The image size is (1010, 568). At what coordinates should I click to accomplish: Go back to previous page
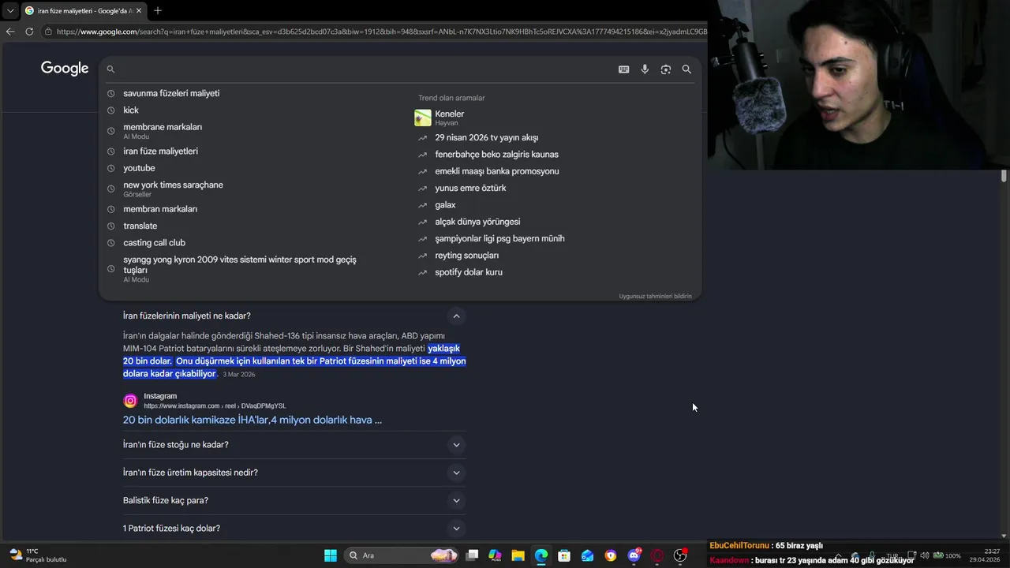click(x=10, y=32)
